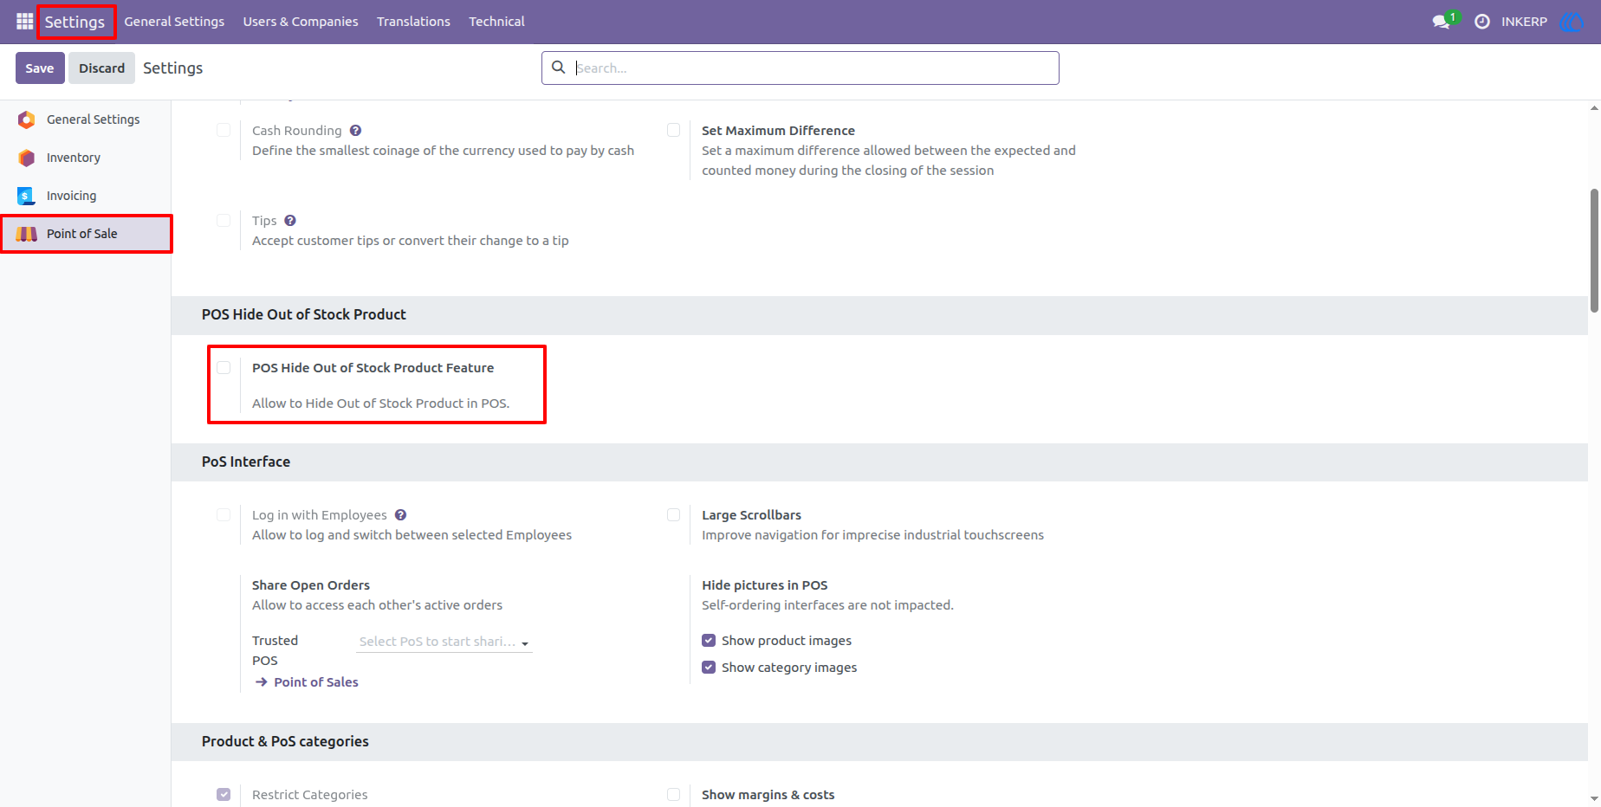This screenshot has height=807, width=1601.
Task: Enable Log in with Employees checkbox
Action: point(224,514)
